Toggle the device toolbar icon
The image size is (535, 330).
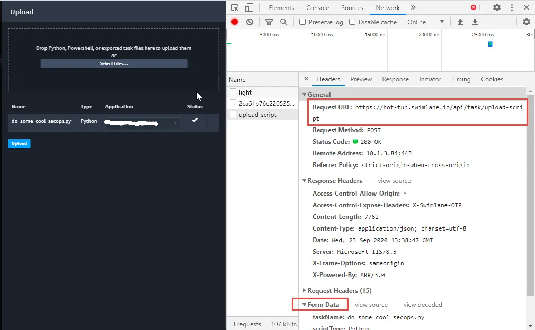(249, 7)
